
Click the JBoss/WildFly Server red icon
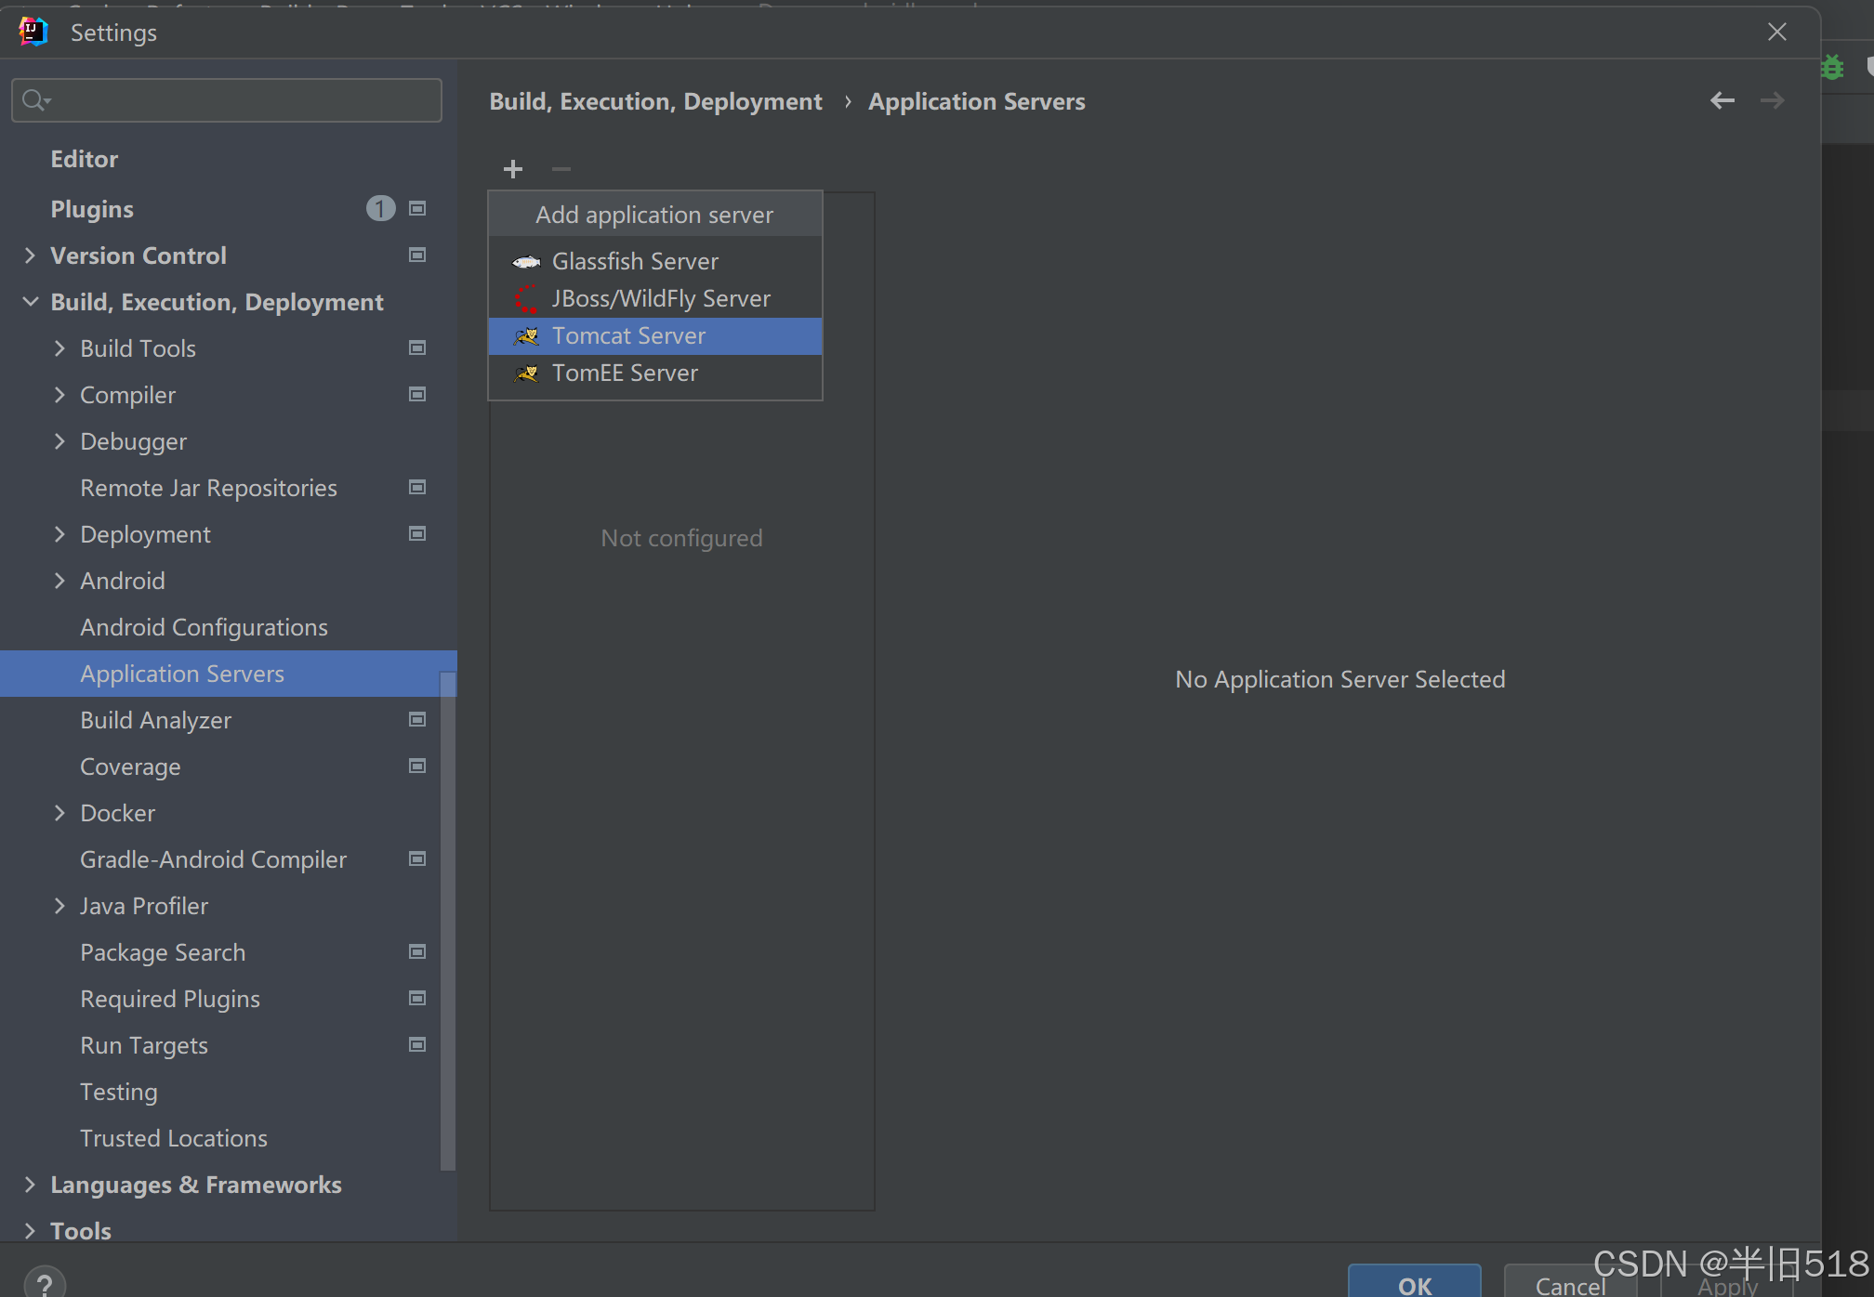526,299
